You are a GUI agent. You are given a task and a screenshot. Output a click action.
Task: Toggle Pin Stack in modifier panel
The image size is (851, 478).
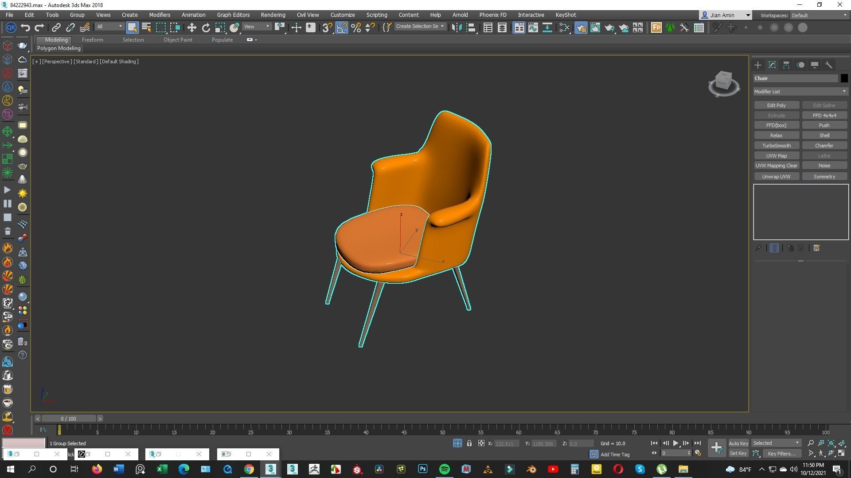pyautogui.click(x=758, y=248)
